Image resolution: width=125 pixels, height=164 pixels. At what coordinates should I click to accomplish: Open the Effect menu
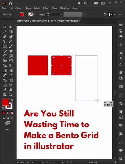coord(46,8)
